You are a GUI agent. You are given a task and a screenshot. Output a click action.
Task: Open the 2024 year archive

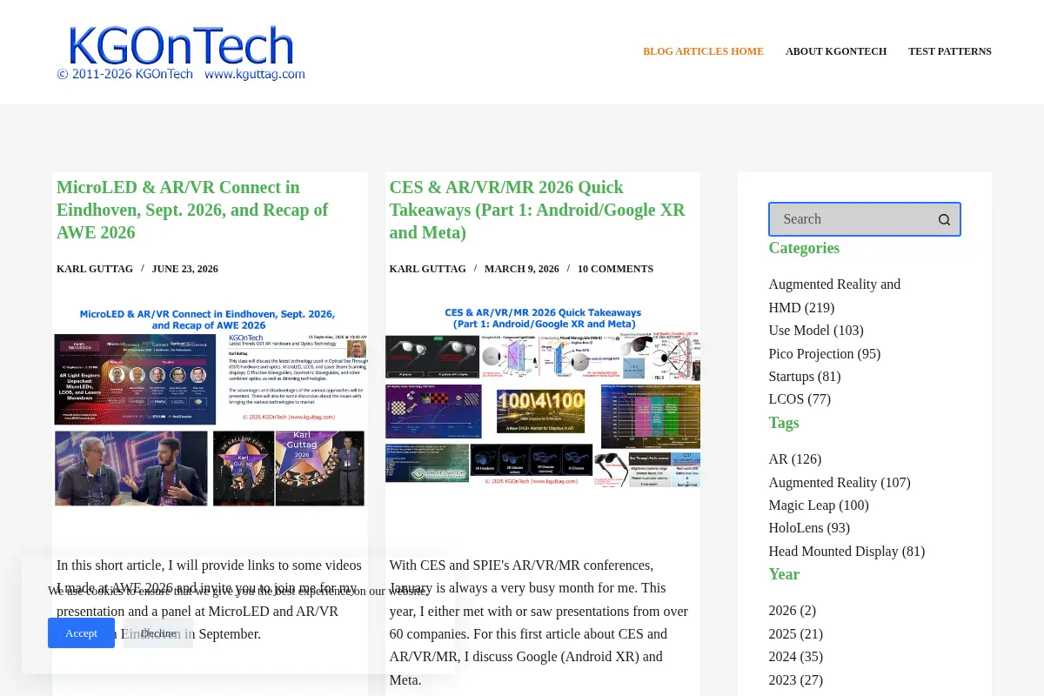pos(796,657)
